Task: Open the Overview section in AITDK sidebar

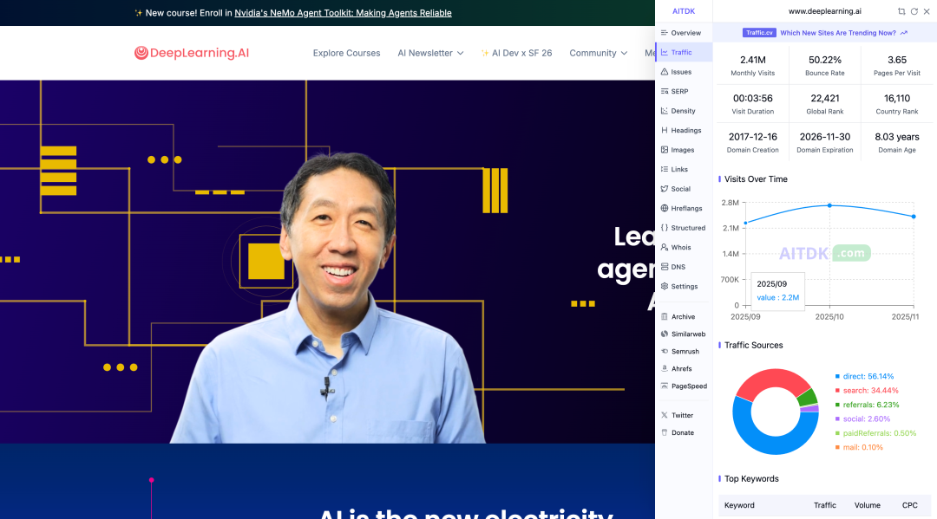Action: coord(684,33)
